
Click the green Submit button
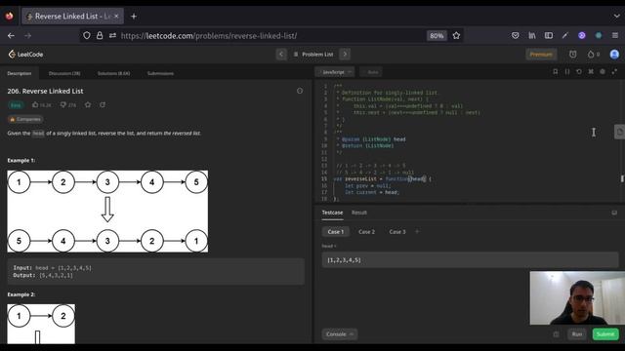tap(605, 334)
